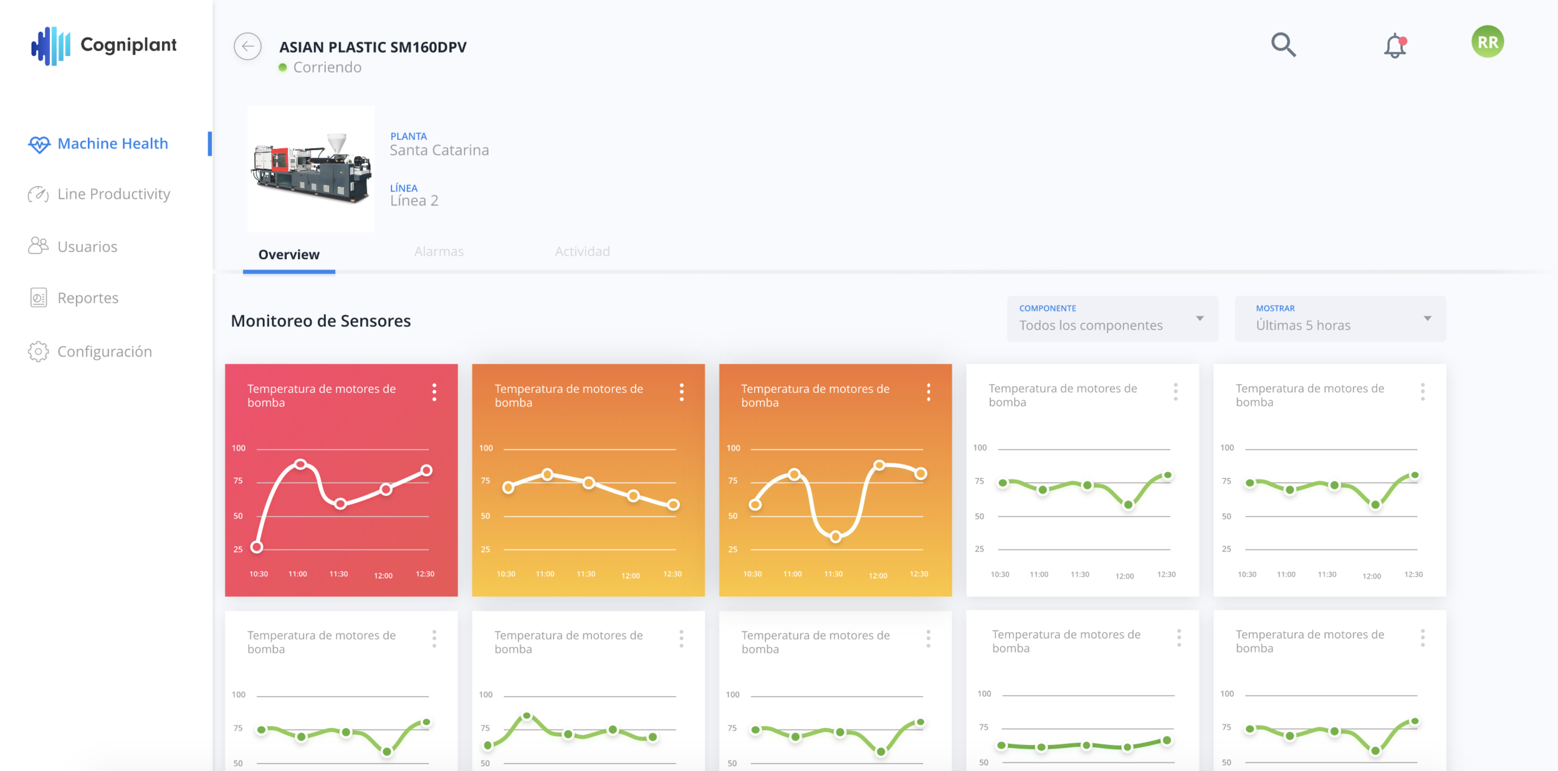Image resolution: width=1558 pixels, height=771 pixels.
Task: Switch to the Actividad tab
Action: [x=582, y=252]
